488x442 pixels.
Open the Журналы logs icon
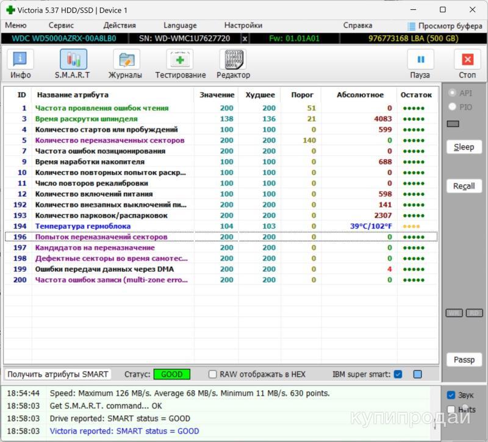(x=126, y=60)
